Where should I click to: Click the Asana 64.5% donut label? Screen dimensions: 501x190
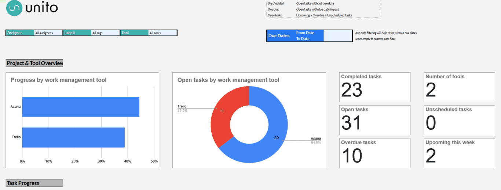(316, 140)
